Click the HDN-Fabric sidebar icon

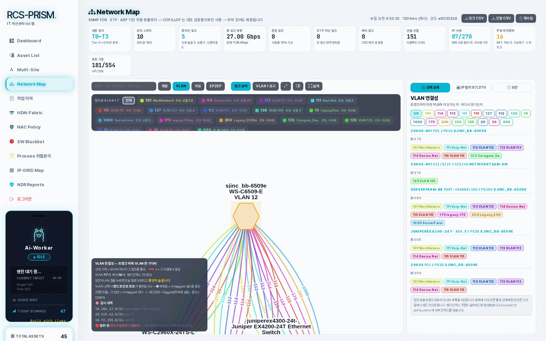point(12,113)
